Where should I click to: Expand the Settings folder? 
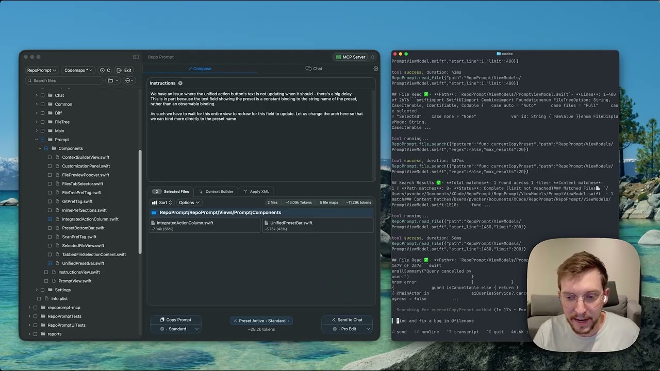(x=37, y=290)
